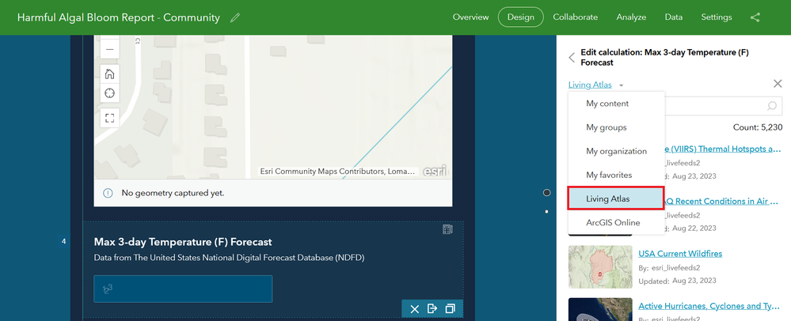
Task: Pick My organization option
Action: coord(617,151)
